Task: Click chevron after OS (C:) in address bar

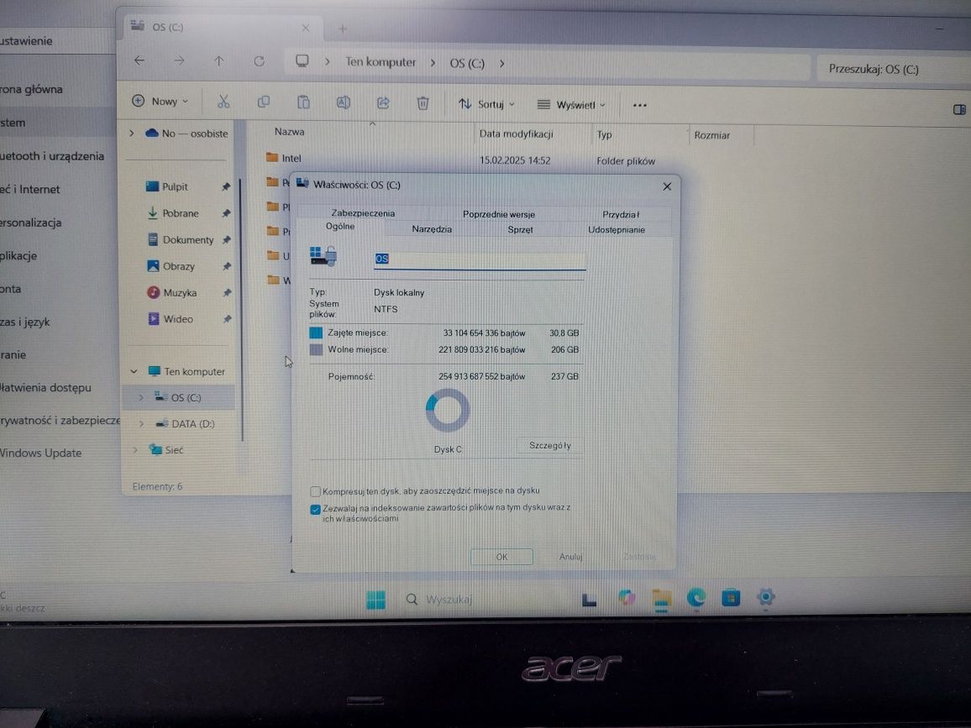Action: coord(502,64)
